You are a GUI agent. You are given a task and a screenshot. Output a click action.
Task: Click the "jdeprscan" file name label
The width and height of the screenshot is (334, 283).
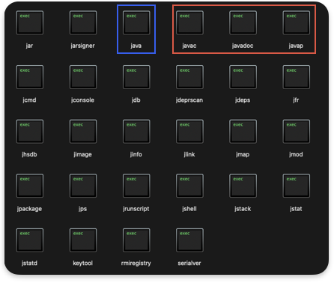189,100
